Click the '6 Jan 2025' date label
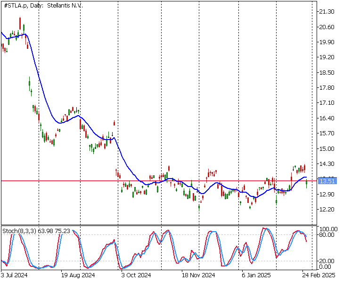The image size is (343, 281). coord(256,275)
